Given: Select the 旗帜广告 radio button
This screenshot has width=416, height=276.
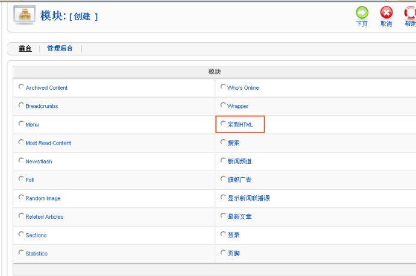Looking at the screenshot, I should [223, 179].
